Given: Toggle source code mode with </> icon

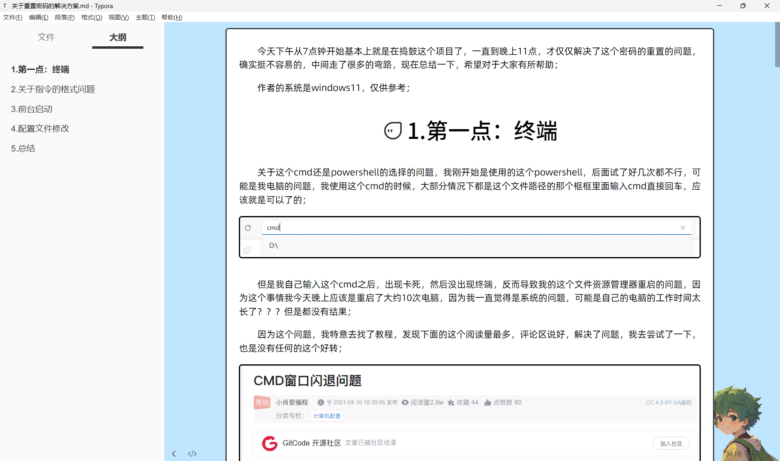Looking at the screenshot, I should click(192, 454).
